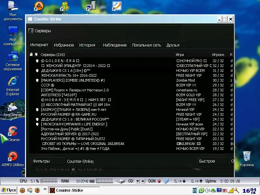260x195 pixels.
Task: Launch Internet Explorer from the desktop
Action: tap(13, 86)
